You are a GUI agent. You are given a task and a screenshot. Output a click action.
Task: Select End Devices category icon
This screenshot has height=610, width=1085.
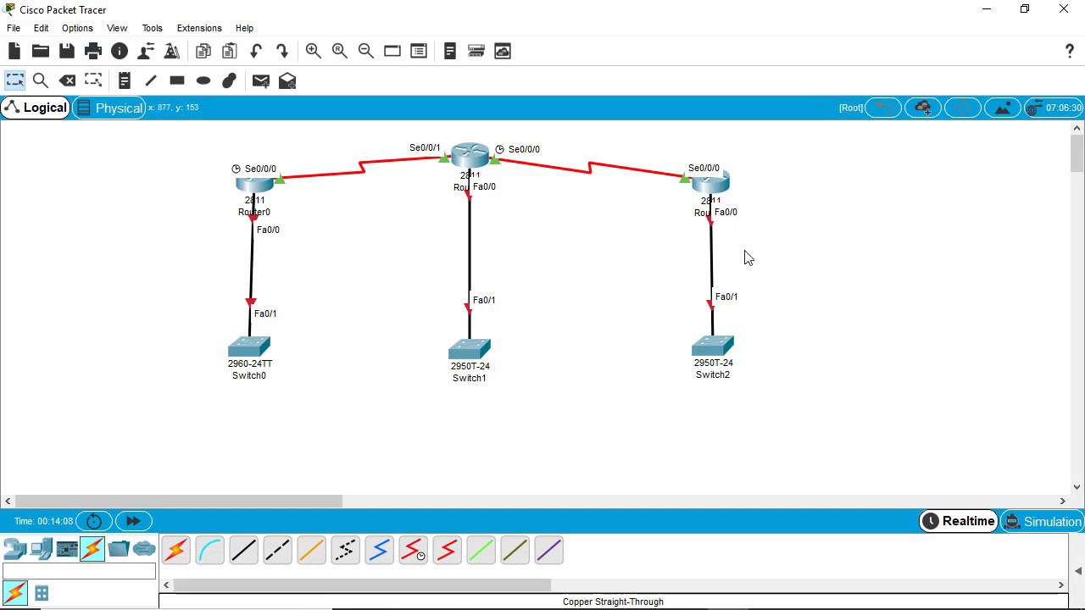pyautogui.click(x=41, y=550)
